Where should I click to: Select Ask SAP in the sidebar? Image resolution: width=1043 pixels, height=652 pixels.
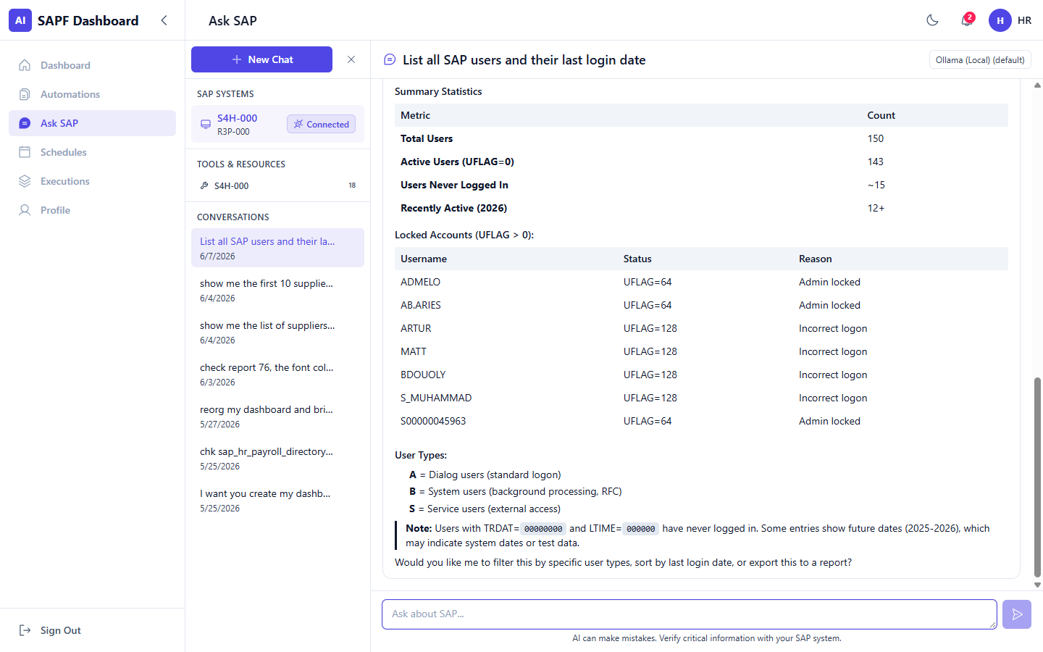92,123
